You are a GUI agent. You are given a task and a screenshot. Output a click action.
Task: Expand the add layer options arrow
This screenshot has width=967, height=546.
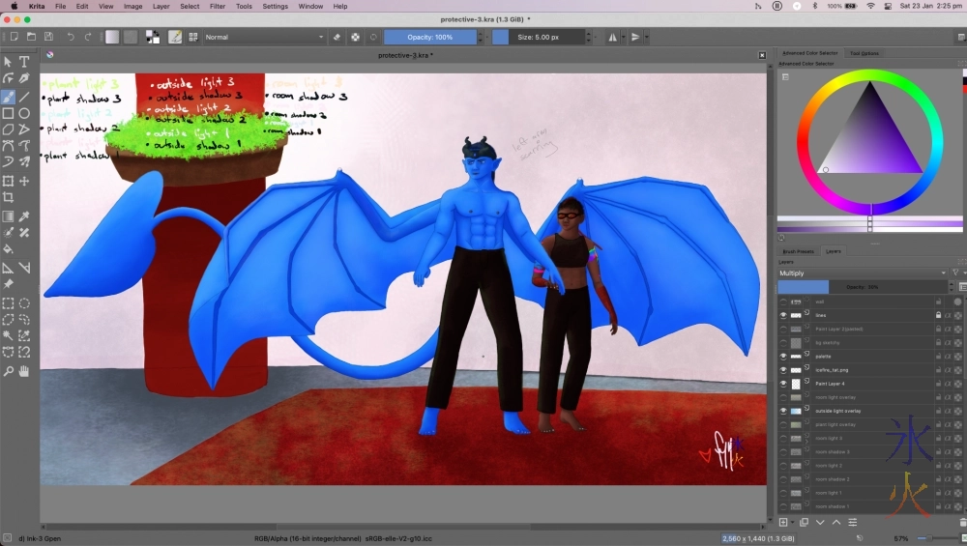click(x=792, y=522)
